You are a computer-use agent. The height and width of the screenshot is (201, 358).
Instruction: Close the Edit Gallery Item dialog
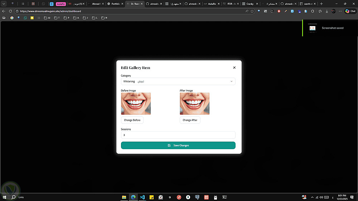pyautogui.click(x=234, y=68)
